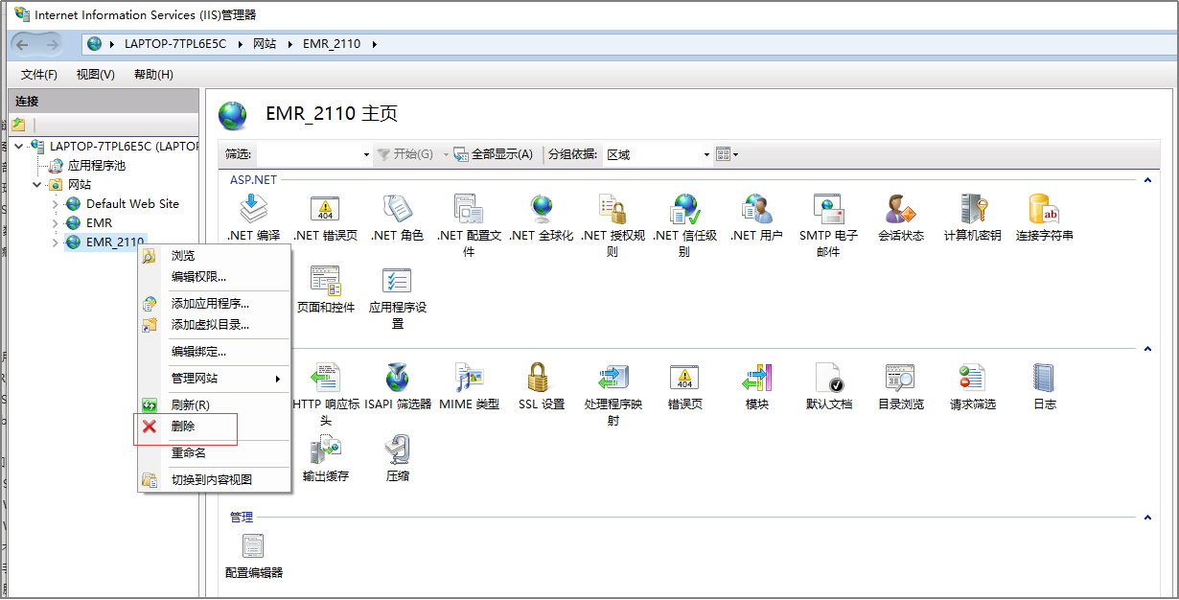Open the 连接字符串 icon

(1044, 208)
